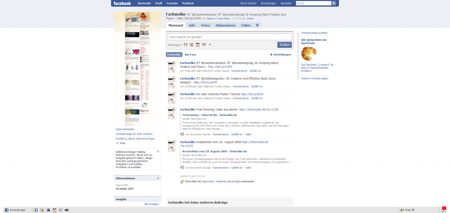Go to Startseite in top navigation

pyautogui.click(x=144, y=4)
